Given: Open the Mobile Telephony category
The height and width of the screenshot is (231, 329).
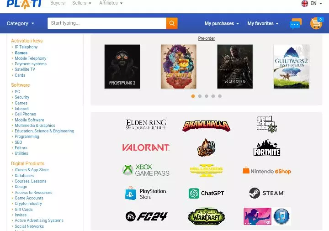Looking at the screenshot, I should (x=31, y=58).
